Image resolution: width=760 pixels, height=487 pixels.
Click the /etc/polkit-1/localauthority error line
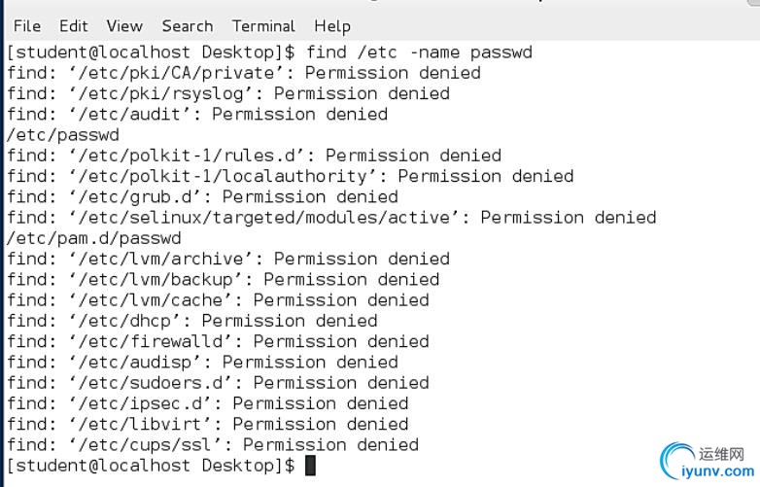tap(291, 176)
